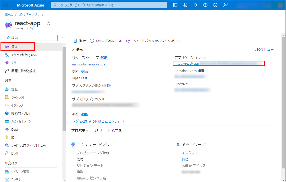This screenshot has height=182, width=286.
Task: Go to ホーム breadcrumb
Action: [x=9, y=15]
